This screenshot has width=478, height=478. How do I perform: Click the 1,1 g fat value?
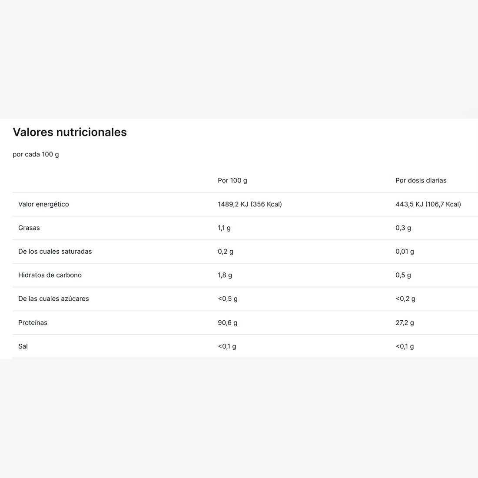224,228
